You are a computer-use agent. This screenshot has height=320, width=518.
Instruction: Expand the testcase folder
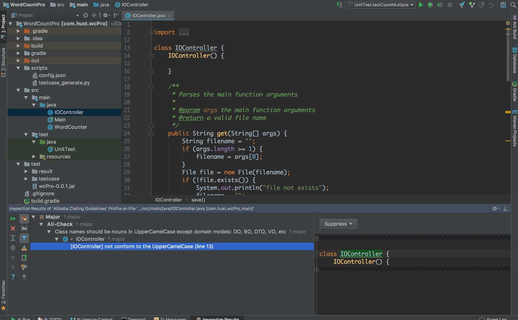[x=26, y=179]
